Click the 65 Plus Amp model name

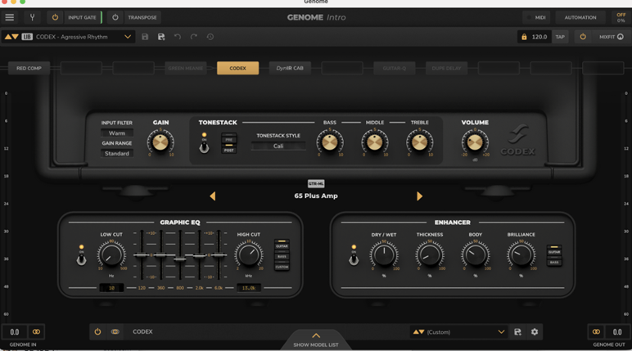tap(316, 196)
